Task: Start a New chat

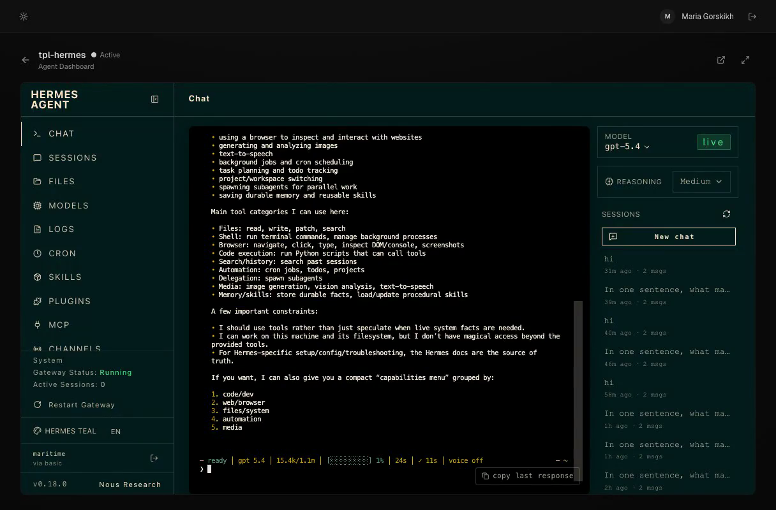Action: tap(669, 237)
